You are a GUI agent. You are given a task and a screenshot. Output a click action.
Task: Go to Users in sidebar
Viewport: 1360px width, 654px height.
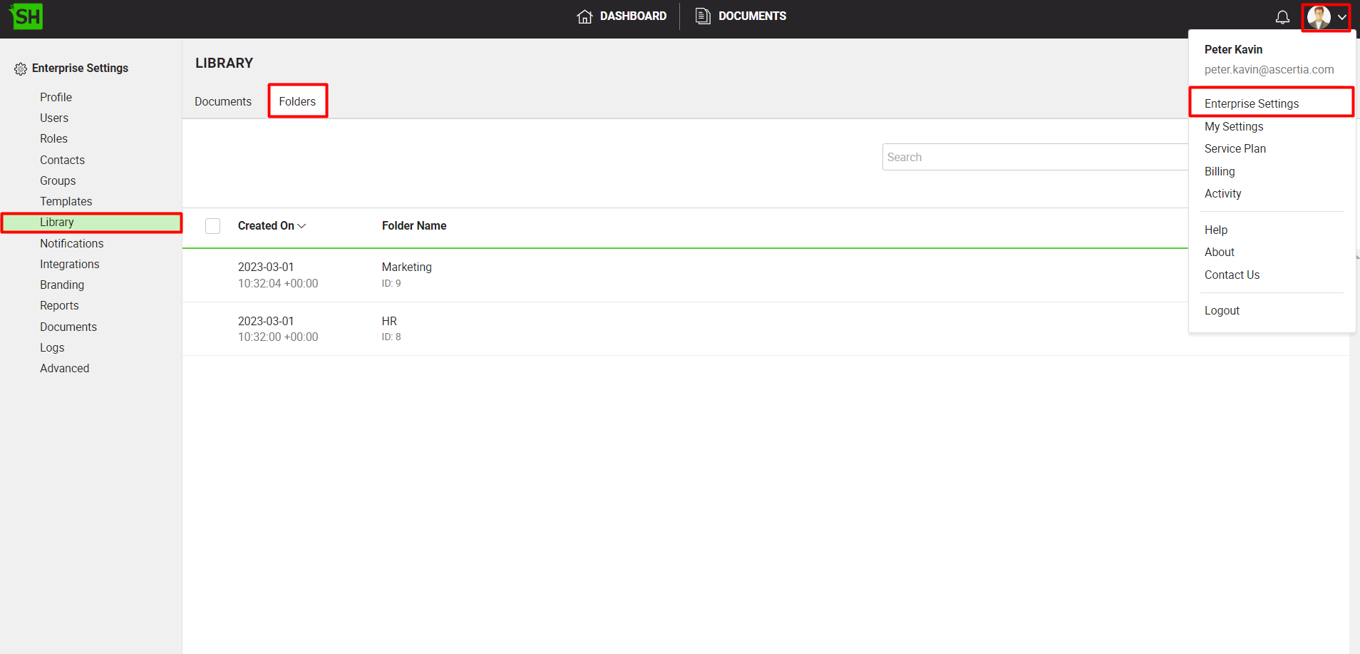(x=54, y=118)
